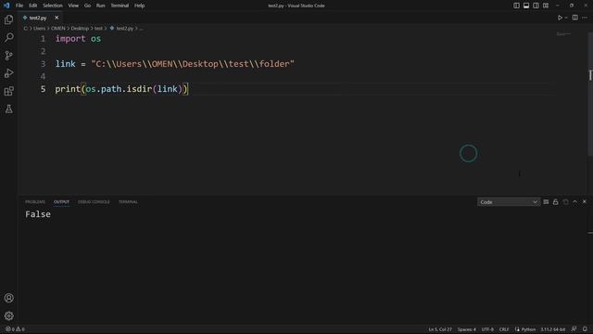Click test folder in breadcrumb

coord(98,29)
